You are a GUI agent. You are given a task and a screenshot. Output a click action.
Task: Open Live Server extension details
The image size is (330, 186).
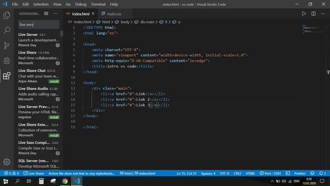tap(39, 40)
